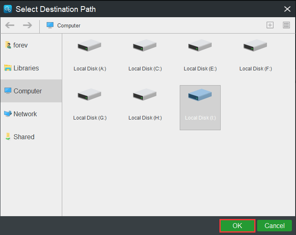Select the Local Disk (E:) drive icon
Viewport: 296px width, 235px height.
pos(200,45)
